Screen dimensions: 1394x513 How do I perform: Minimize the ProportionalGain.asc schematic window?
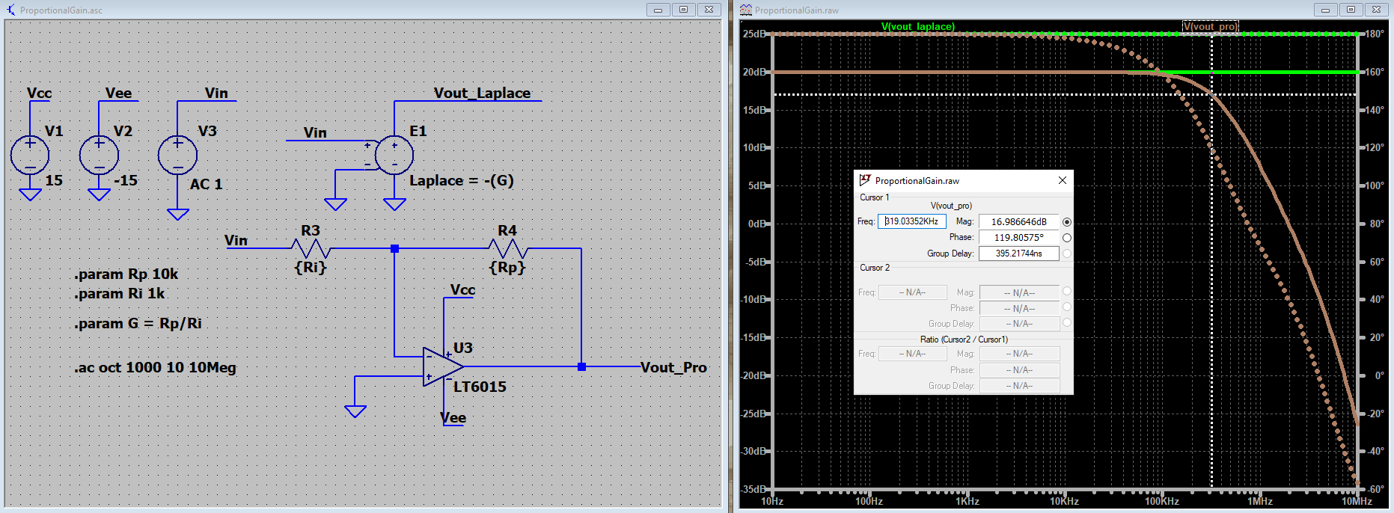[x=658, y=10]
